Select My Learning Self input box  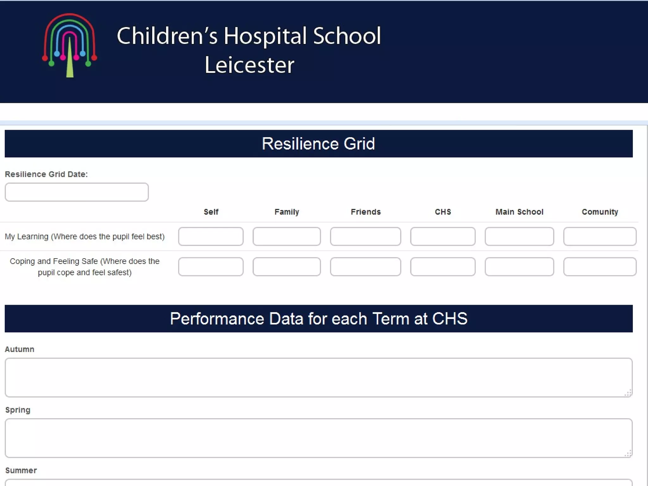[x=211, y=236]
